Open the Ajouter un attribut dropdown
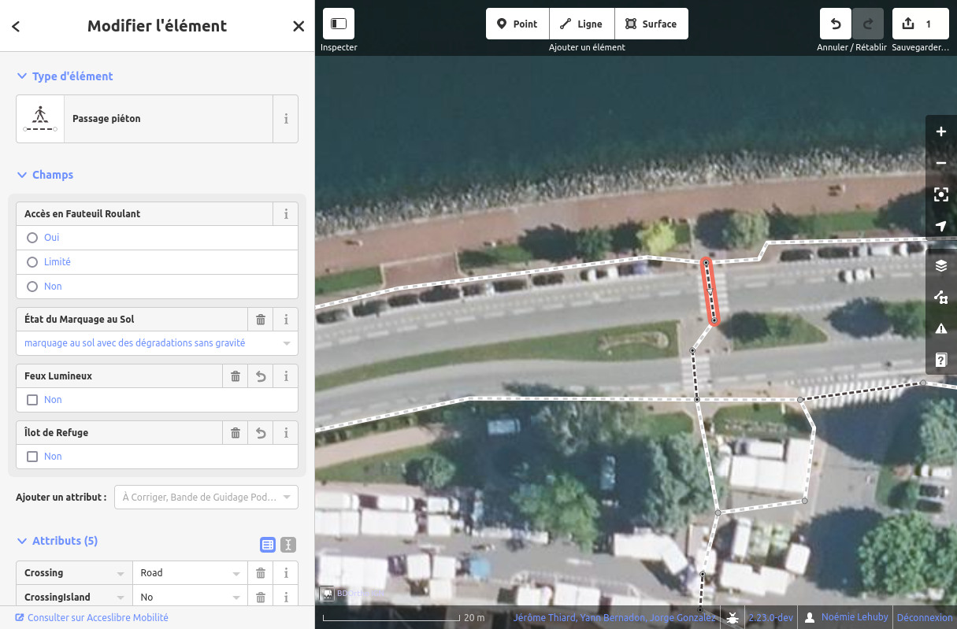 click(206, 498)
